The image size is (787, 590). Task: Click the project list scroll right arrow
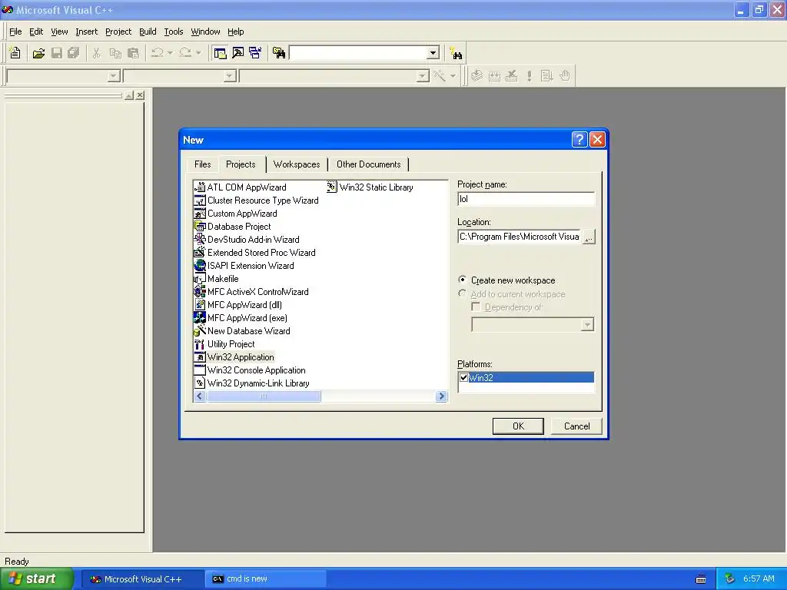(441, 396)
